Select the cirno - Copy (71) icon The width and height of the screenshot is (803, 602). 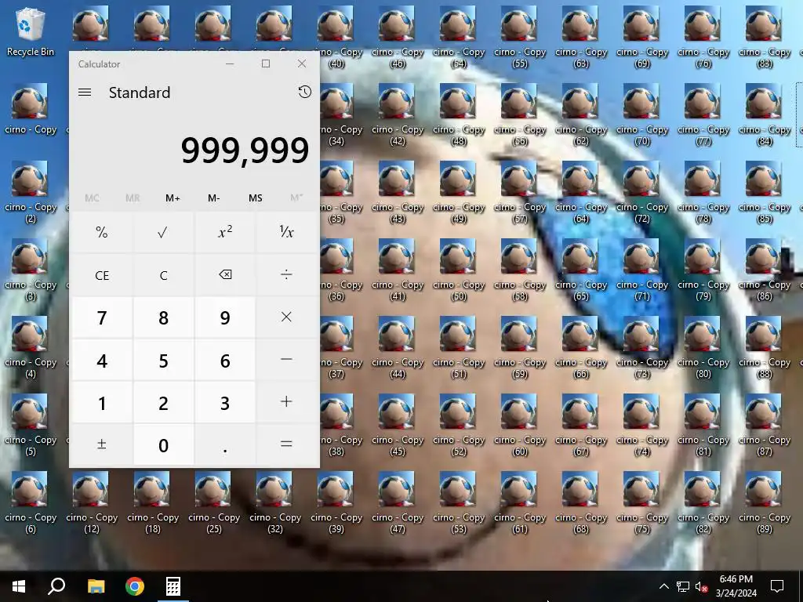coord(641,270)
